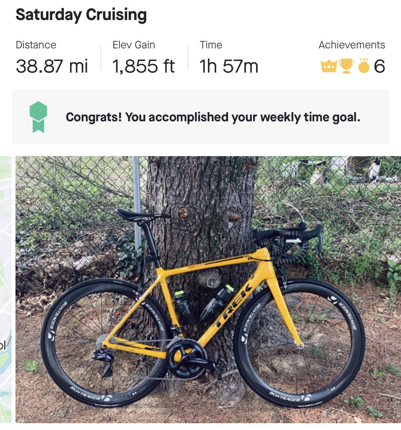The width and height of the screenshot is (401, 430).
Task: Tap the weekly time goal congrats banner
Action: [x=200, y=117]
